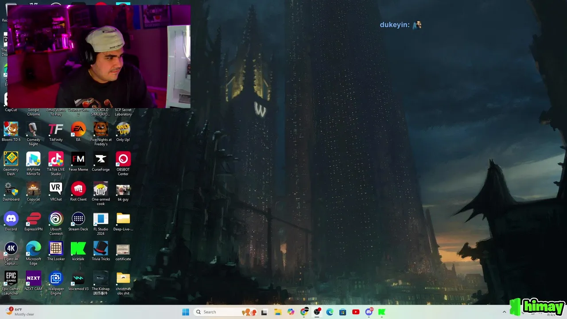Screen dimensions: 567x319
Task: Launch Comedy Night from the desktop
Action: [x=33, y=134]
